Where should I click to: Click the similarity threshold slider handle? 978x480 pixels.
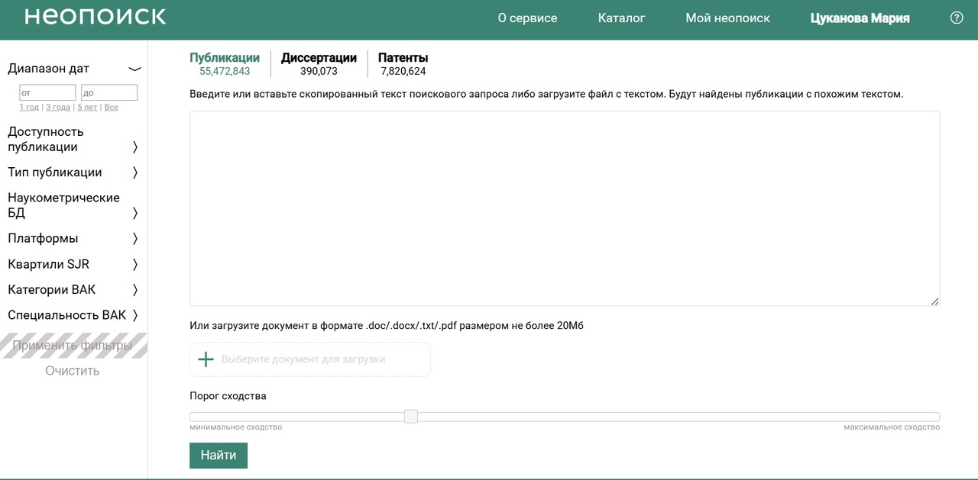tap(411, 417)
